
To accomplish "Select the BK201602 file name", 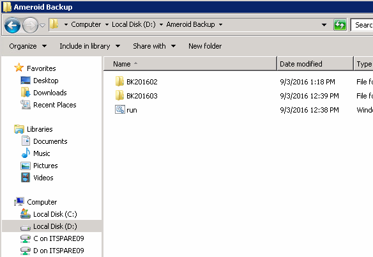I will [142, 82].
